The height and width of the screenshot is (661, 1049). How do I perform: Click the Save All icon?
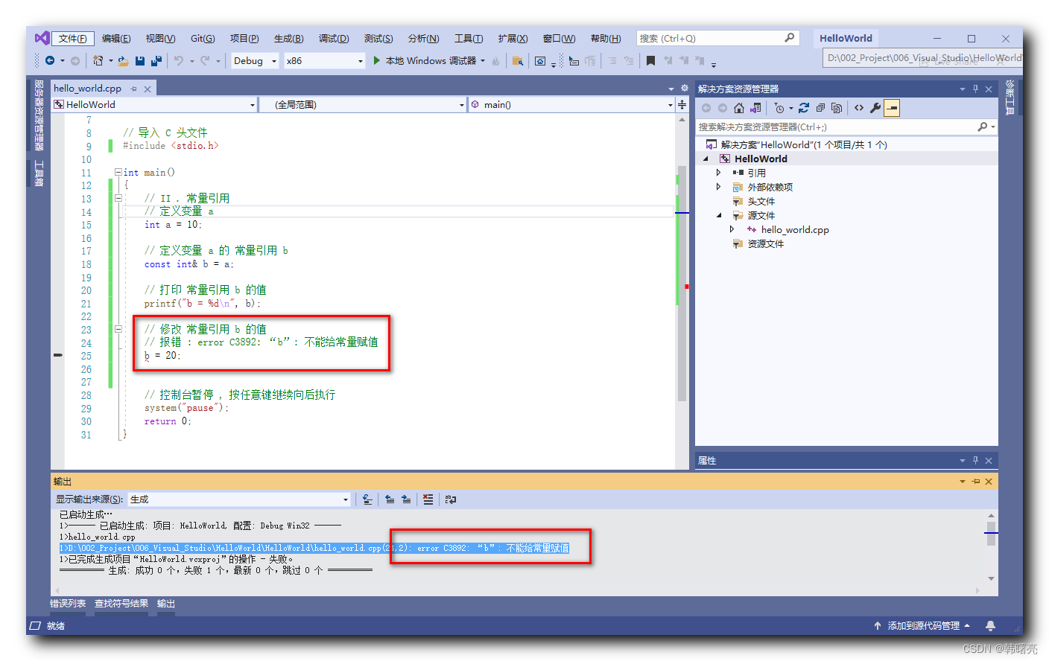click(x=156, y=61)
